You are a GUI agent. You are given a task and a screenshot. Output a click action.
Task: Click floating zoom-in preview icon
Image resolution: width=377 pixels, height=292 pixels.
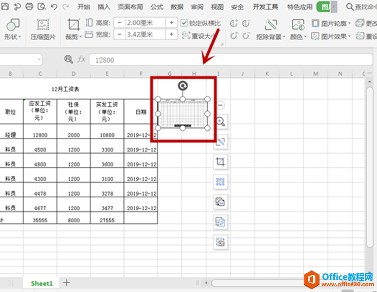pyautogui.click(x=220, y=122)
